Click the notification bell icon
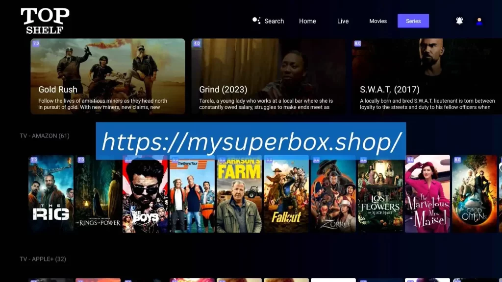This screenshot has height=282, width=502. tap(459, 21)
